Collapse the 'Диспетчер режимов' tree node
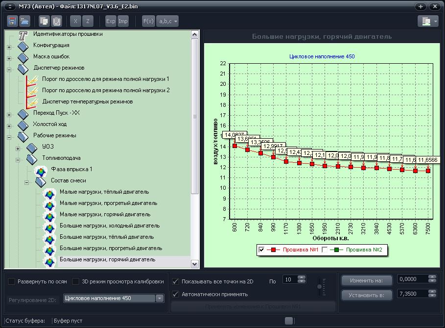Screen dimensions: 445x328 pos(9,69)
